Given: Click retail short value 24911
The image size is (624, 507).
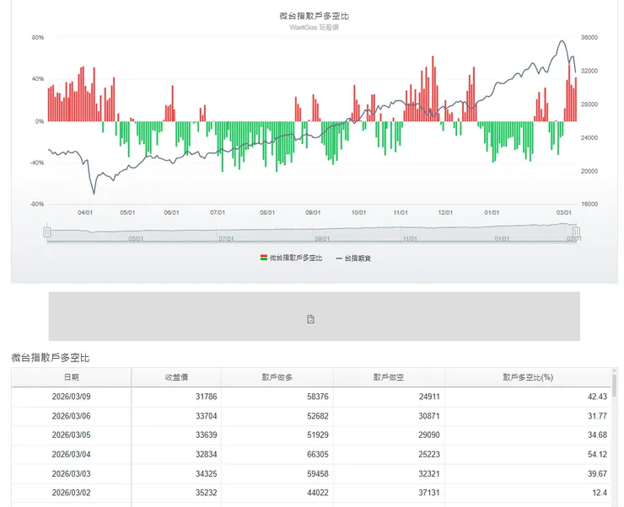Looking at the screenshot, I should (429, 397).
